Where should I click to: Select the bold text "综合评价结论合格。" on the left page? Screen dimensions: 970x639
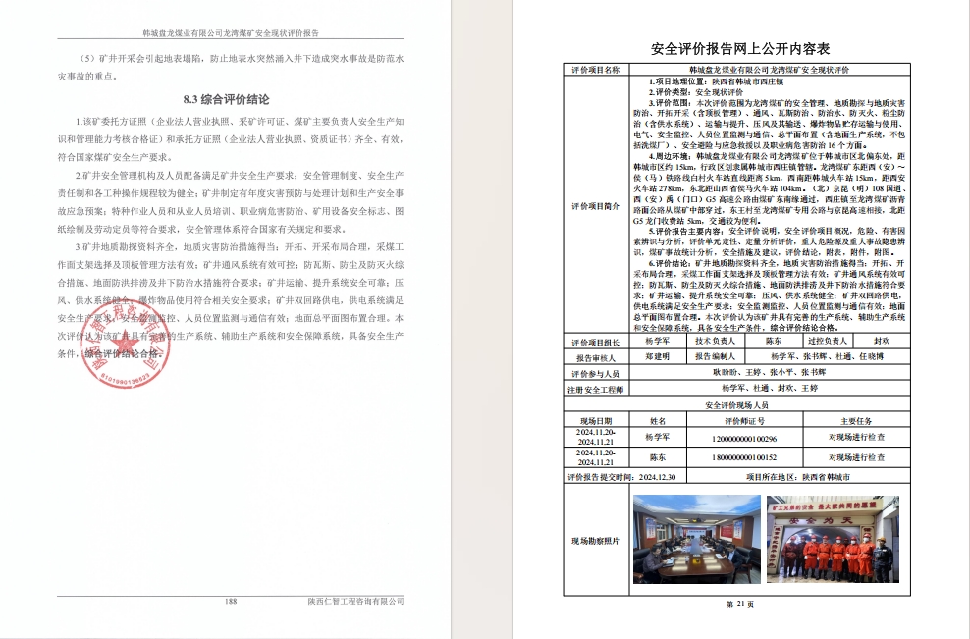click(125, 353)
